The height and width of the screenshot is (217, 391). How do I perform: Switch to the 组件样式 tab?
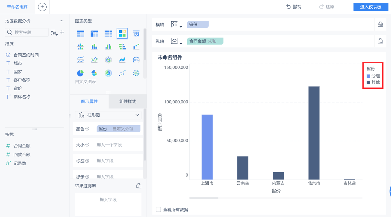pyautogui.click(x=127, y=102)
